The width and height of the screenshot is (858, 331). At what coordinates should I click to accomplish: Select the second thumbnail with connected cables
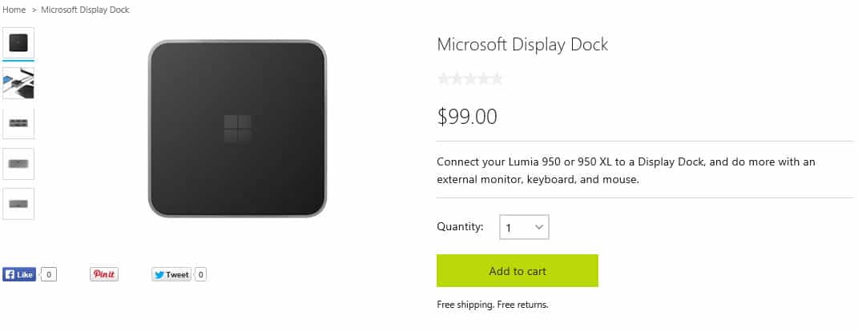pyautogui.click(x=18, y=84)
